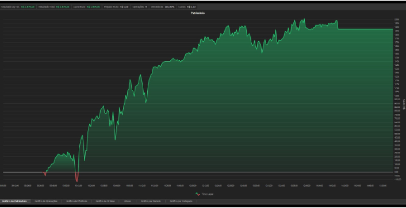Viewport: 406px width, 208px height.
Task: Click the Time Lapse legend icon
Action: [198, 194]
